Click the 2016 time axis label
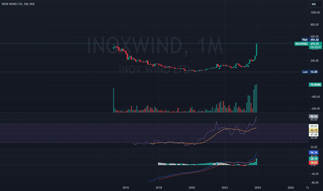323x191 pixels. click(x=126, y=188)
